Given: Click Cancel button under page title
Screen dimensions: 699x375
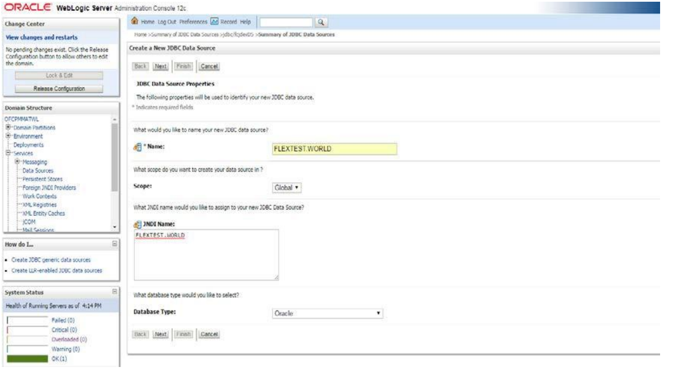Looking at the screenshot, I should 209,66.
